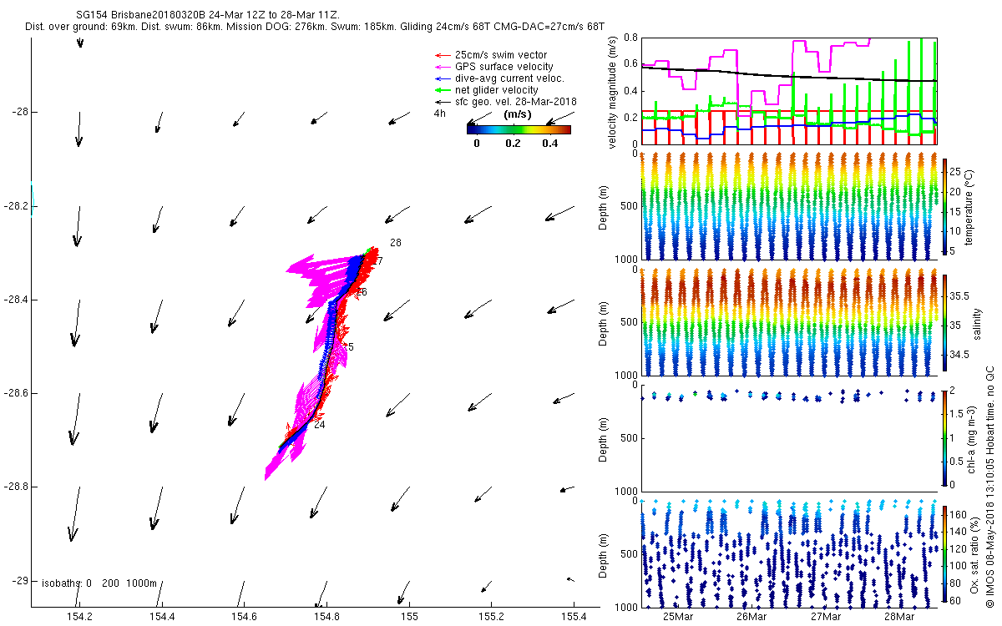The height and width of the screenshot is (626, 1002).
Task: Click the day '28' label on the glider track
Action: pos(396,243)
